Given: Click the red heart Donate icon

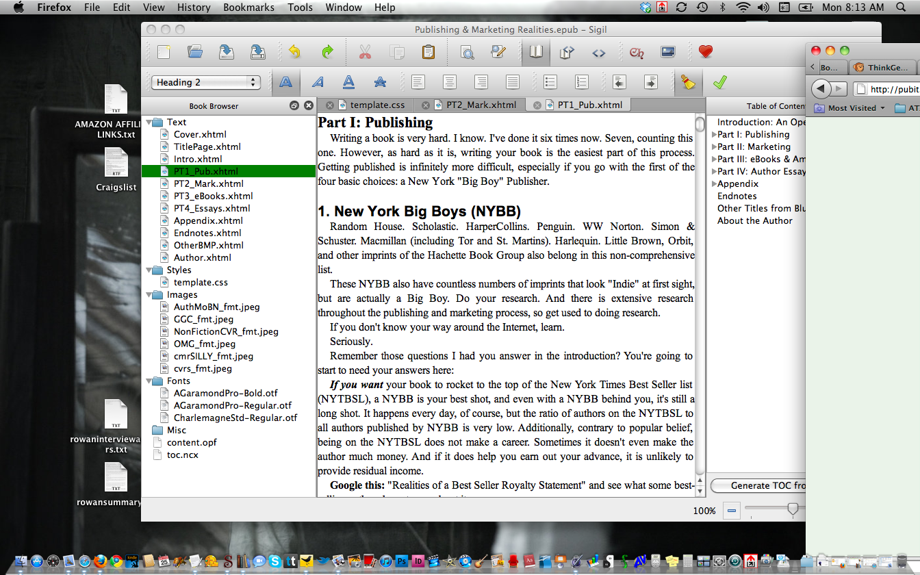Looking at the screenshot, I should [706, 52].
